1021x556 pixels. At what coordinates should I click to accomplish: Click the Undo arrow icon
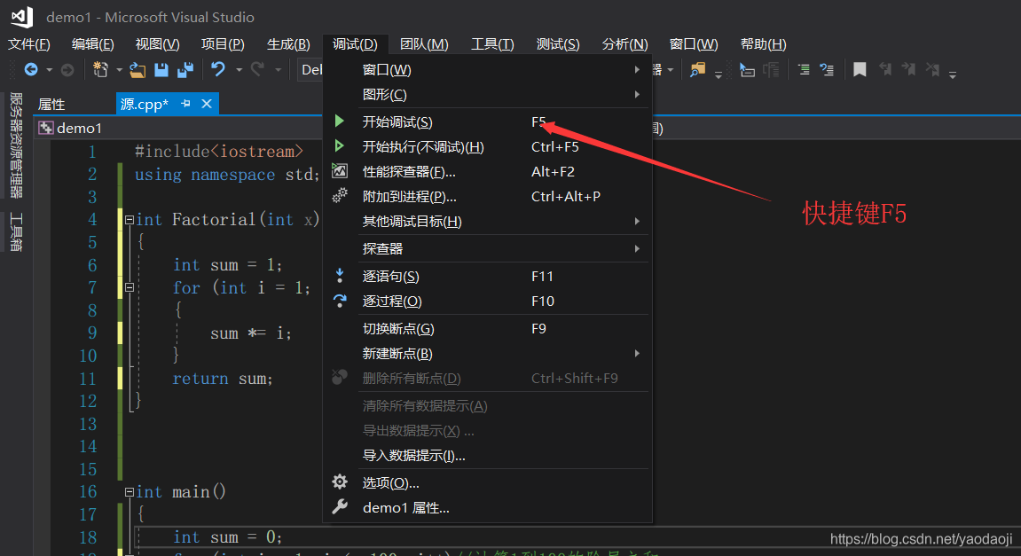coord(218,70)
